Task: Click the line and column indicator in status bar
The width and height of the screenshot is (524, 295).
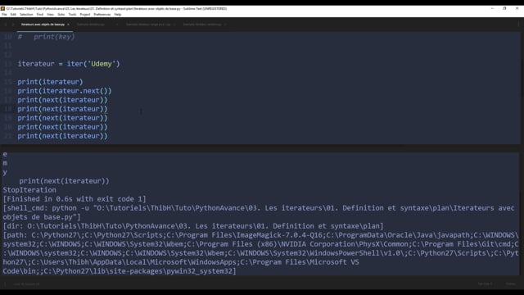Action: [x=26, y=284]
